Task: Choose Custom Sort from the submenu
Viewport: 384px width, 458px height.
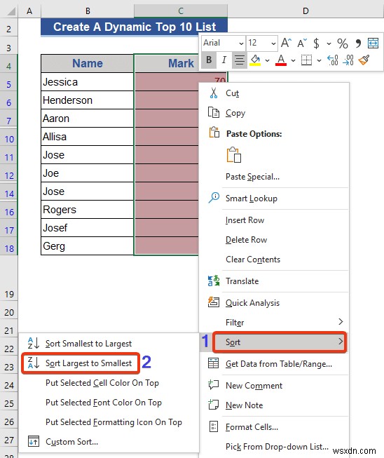Action: click(x=71, y=441)
